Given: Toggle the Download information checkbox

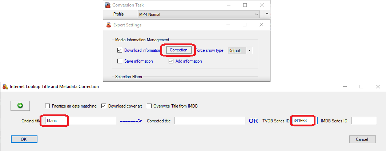Looking at the screenshot, I should point(120,50).
